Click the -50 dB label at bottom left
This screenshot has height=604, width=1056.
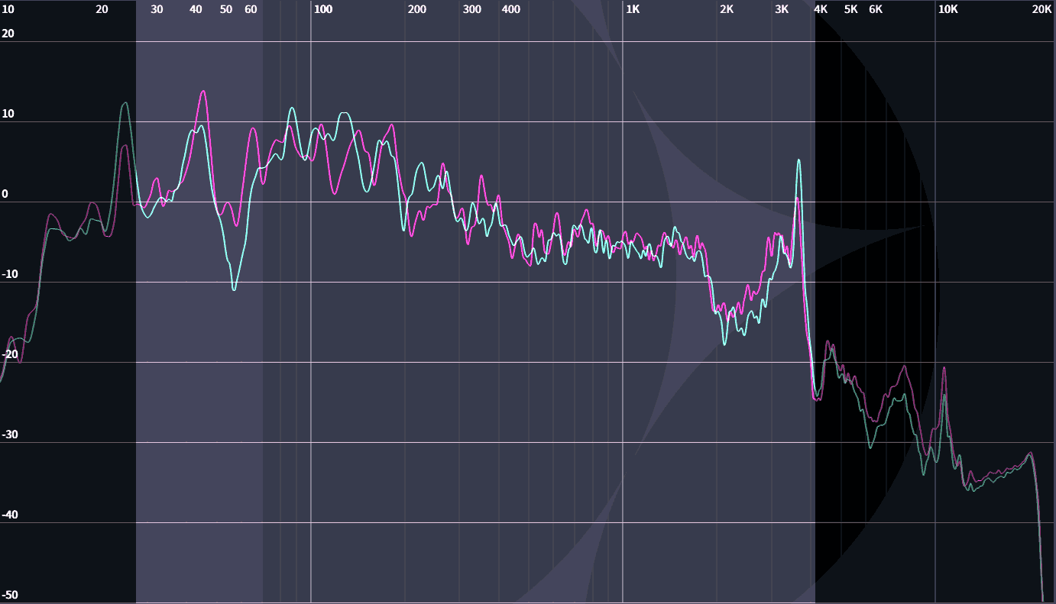point(9,595)
